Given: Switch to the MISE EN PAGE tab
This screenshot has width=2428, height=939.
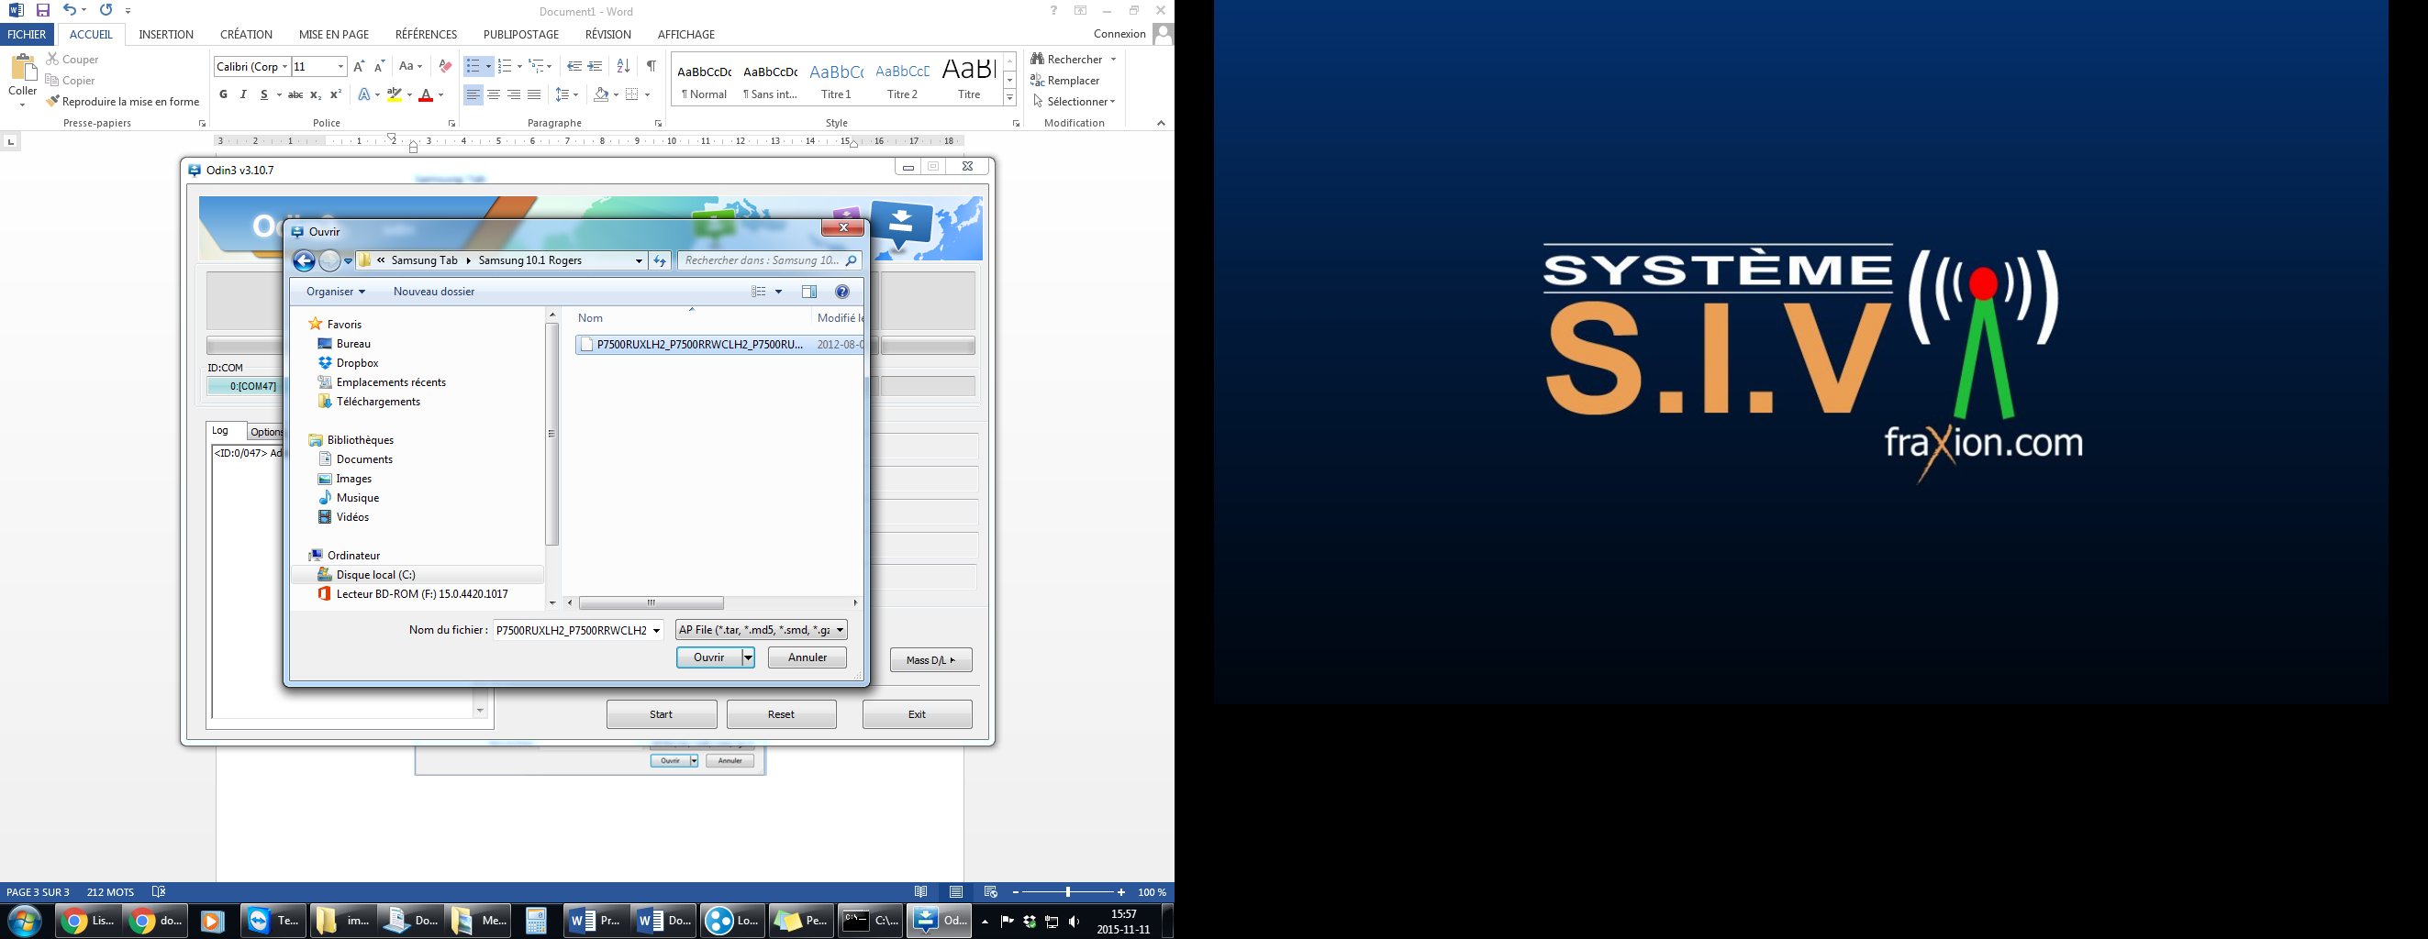Looking at the screenshot, I should [334, 35].
